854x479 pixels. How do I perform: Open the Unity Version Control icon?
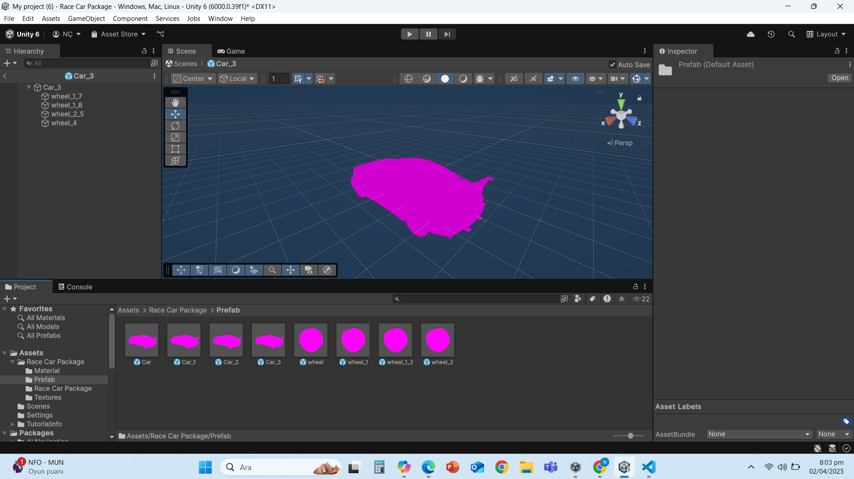coord(161,34)
